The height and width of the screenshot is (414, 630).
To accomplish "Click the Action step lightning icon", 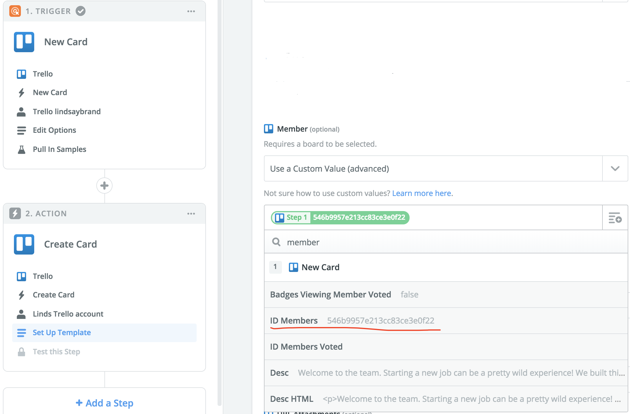I will pyautogui.click(x=15, y=213).
